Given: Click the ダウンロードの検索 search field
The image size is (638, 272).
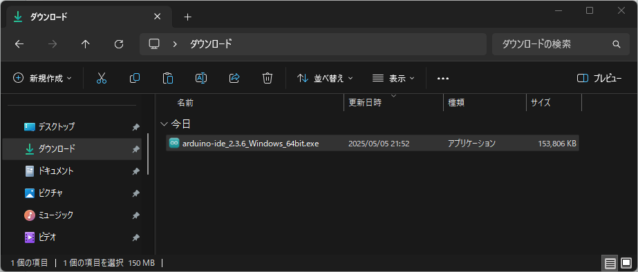Looking at the screenshot, I should [561, 44].
